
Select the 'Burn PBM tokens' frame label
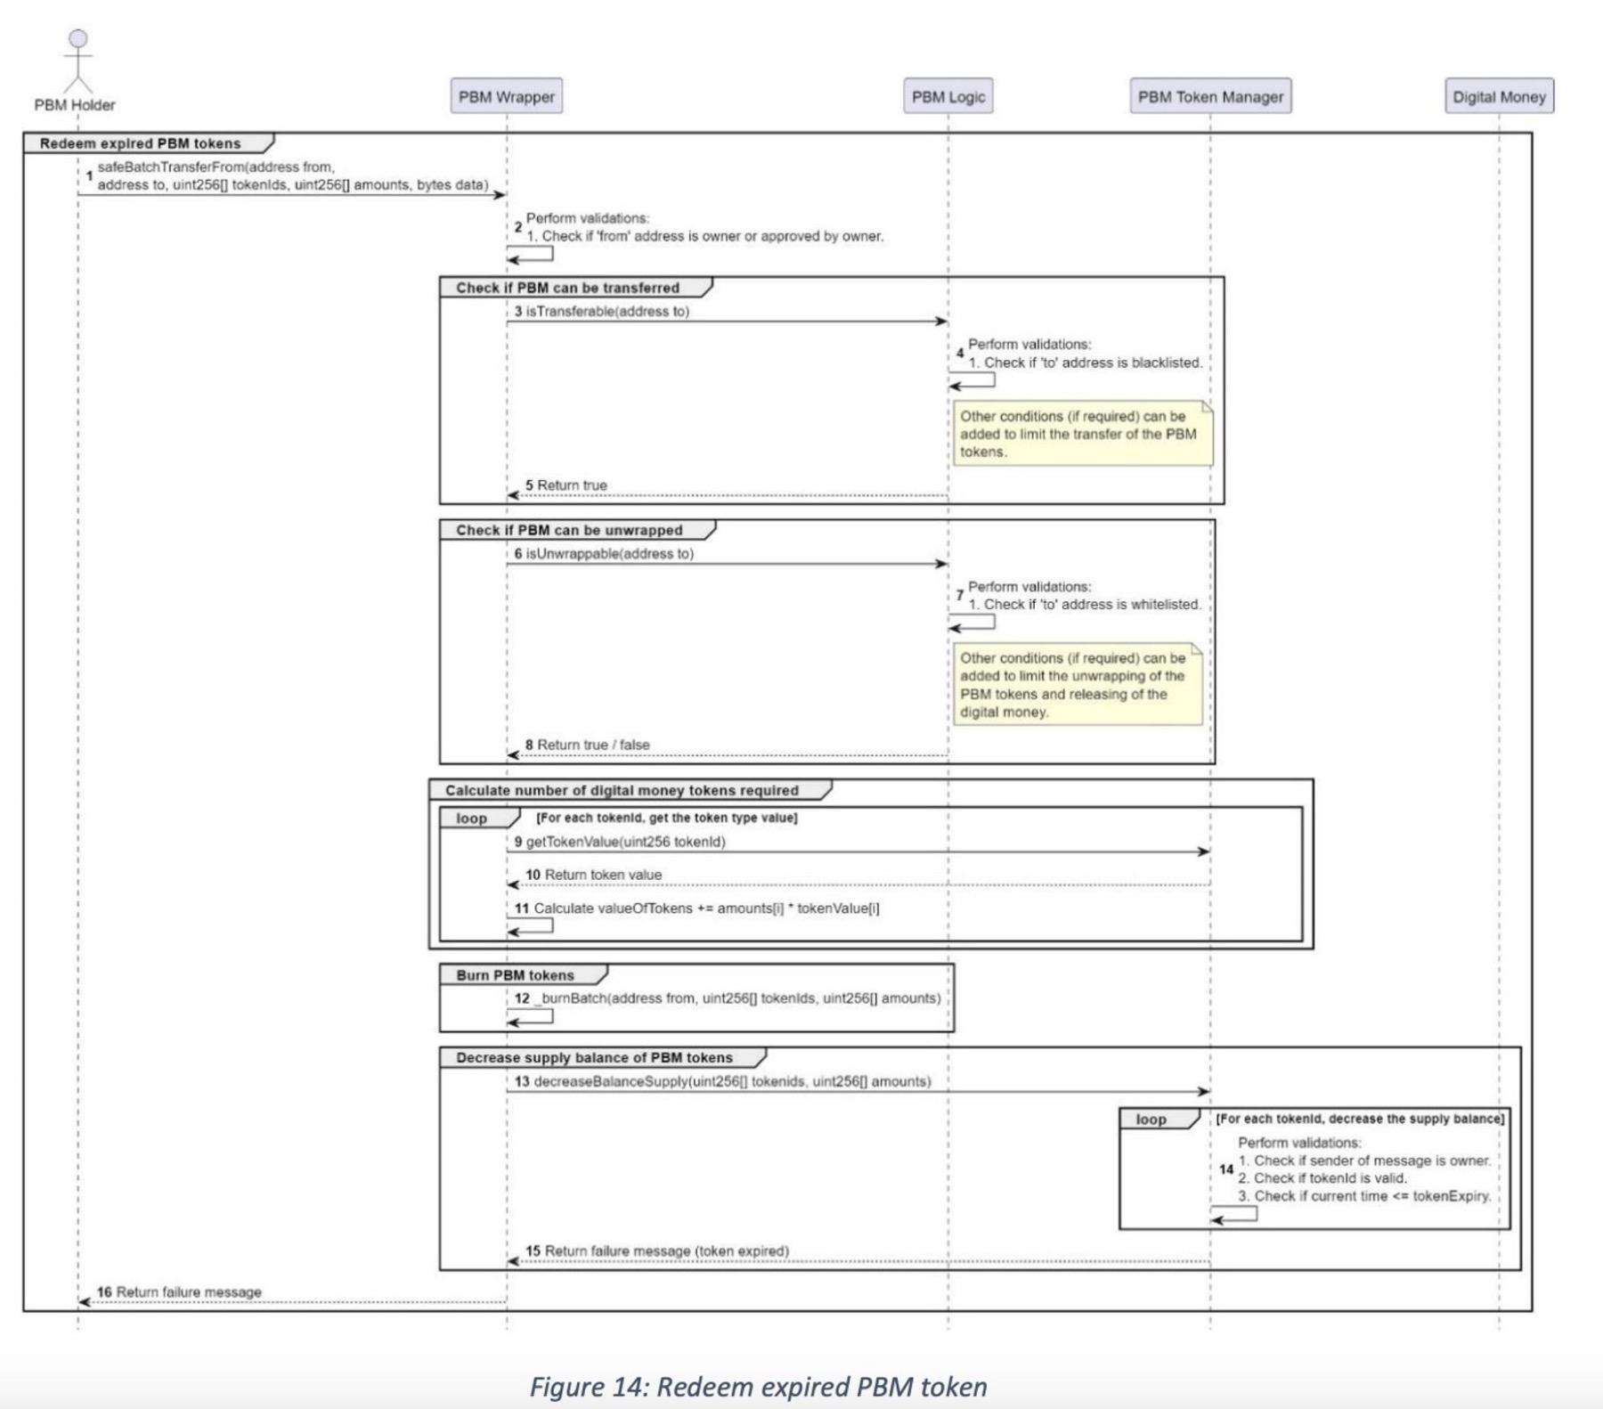(515, 975)
